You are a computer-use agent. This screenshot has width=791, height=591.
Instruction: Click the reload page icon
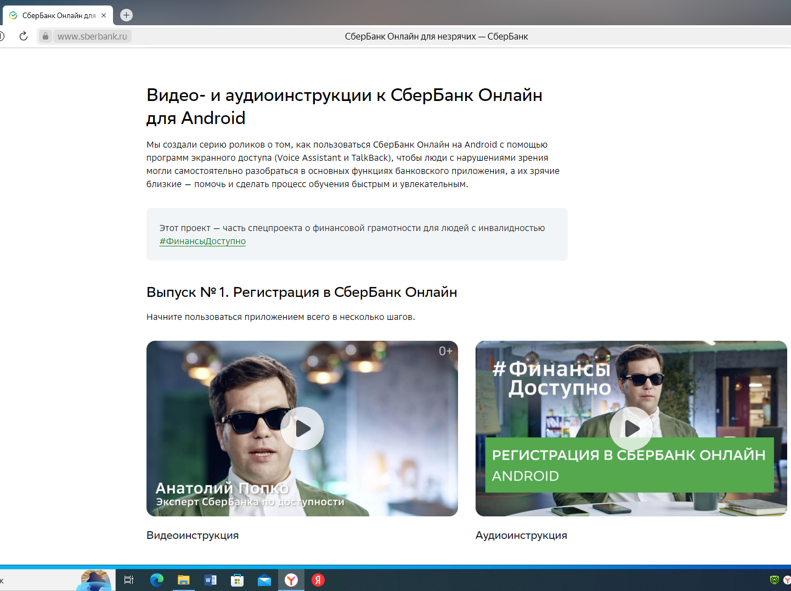click(x=23, y=36)
